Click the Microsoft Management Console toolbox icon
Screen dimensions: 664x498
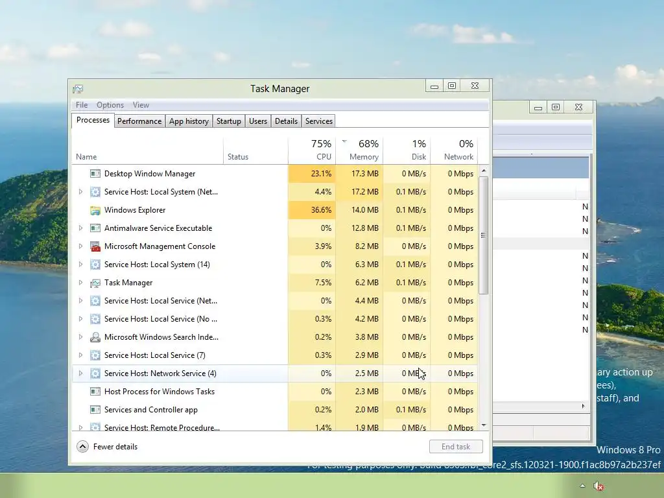pyautogui.click(x=95, y=246)
